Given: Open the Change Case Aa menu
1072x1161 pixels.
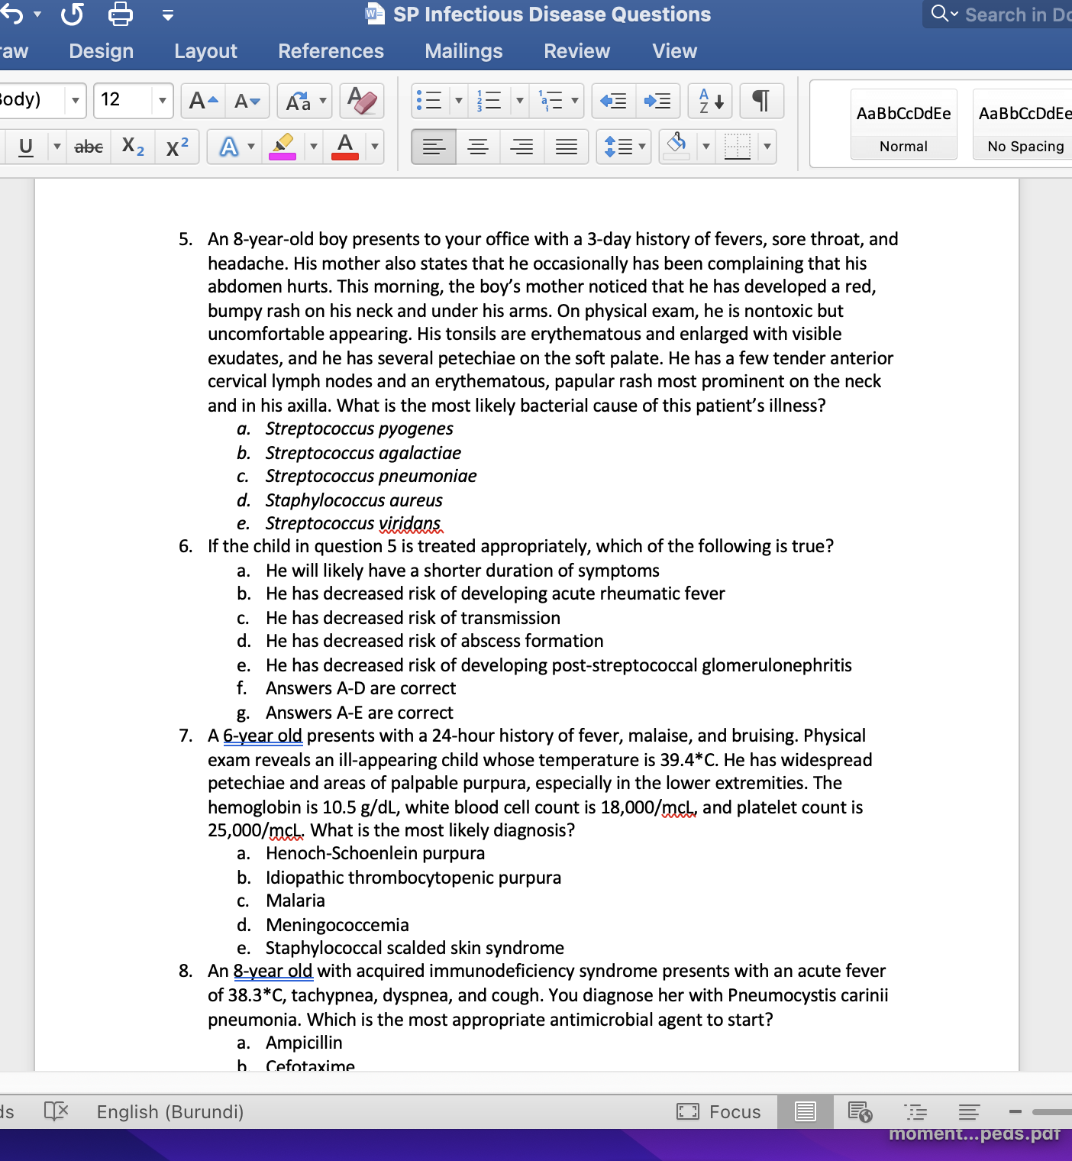Looking at the screenshot, I should coord(305,101).
